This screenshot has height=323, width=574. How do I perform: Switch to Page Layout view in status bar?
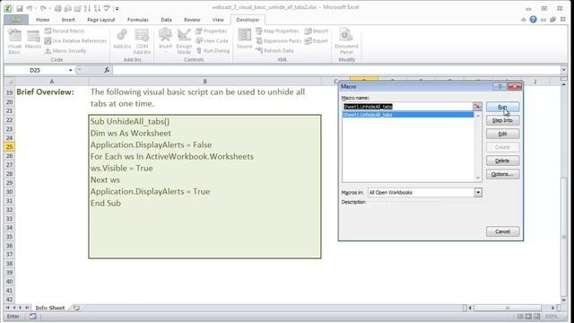[528, 317]
